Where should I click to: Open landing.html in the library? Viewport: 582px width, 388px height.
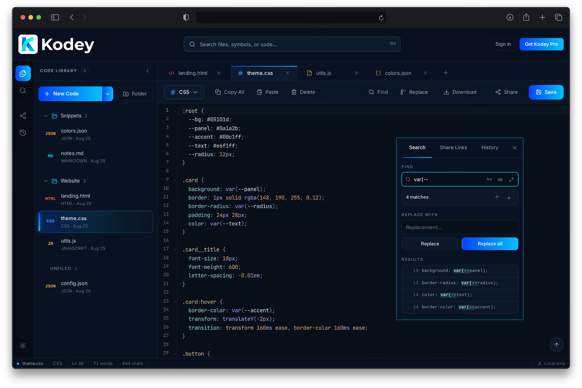[x=95, y=199]
